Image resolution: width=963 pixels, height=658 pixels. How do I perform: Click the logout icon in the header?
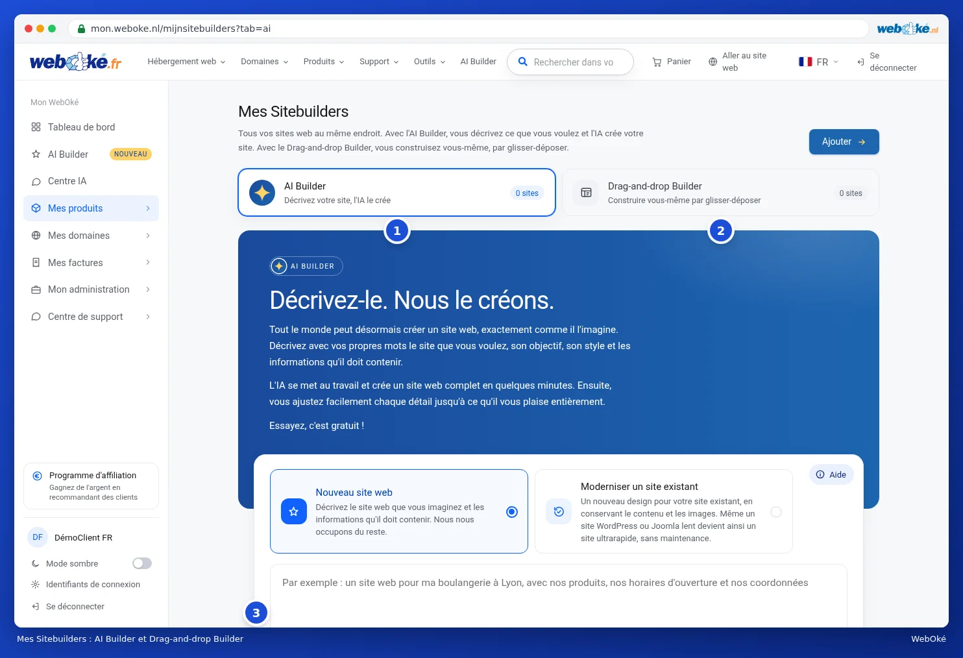(x=860, y=62)
